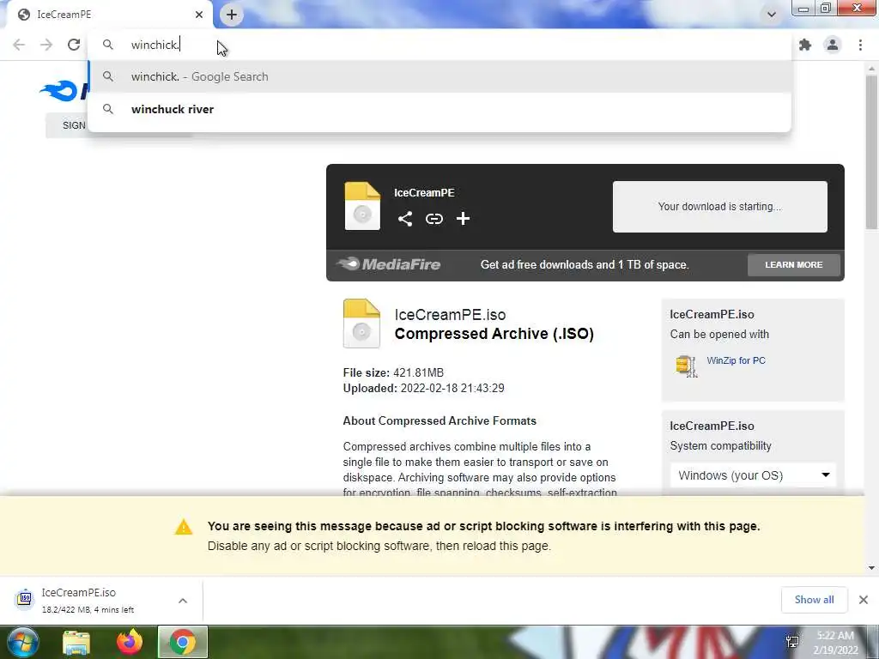
Task: Open the tab search chevron
Action: [772, 15]
